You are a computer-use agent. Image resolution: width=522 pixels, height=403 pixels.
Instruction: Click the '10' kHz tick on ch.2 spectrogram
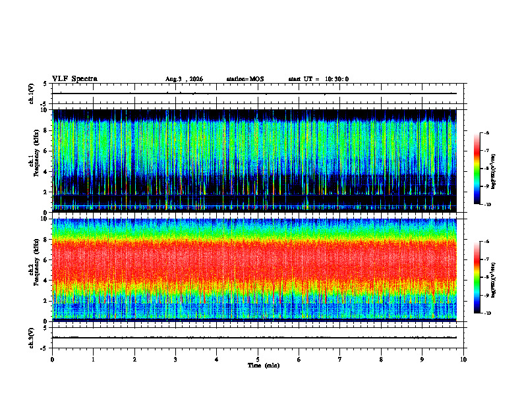coord(45,219)
